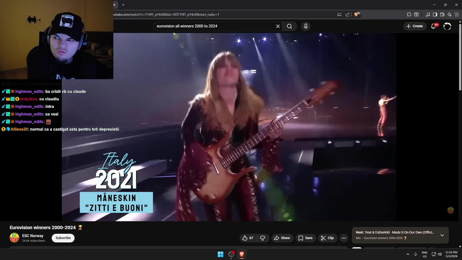Click taskbar microphone in-use icon
Screen dimensions: 462x260
pos(416,254)
